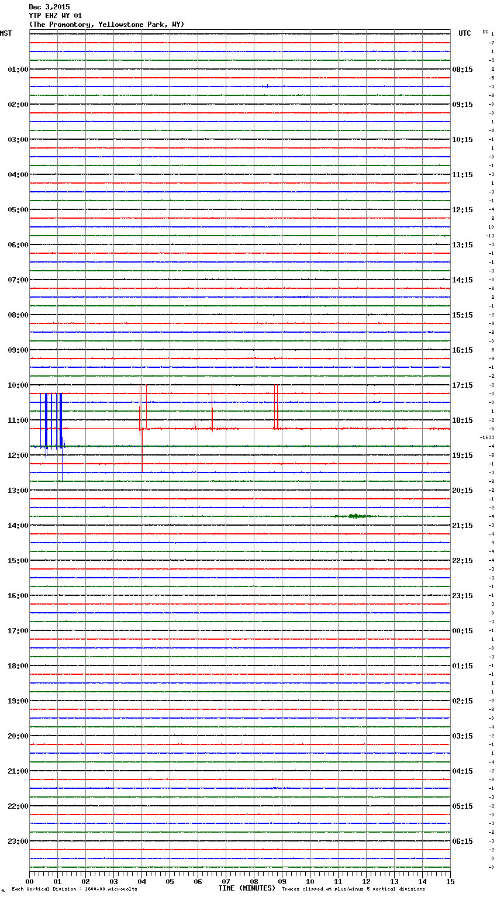This screenshot has width=497, height=897.
Task: Click minute tick label '05' on bottom axis
Action: tap(170, 881)
